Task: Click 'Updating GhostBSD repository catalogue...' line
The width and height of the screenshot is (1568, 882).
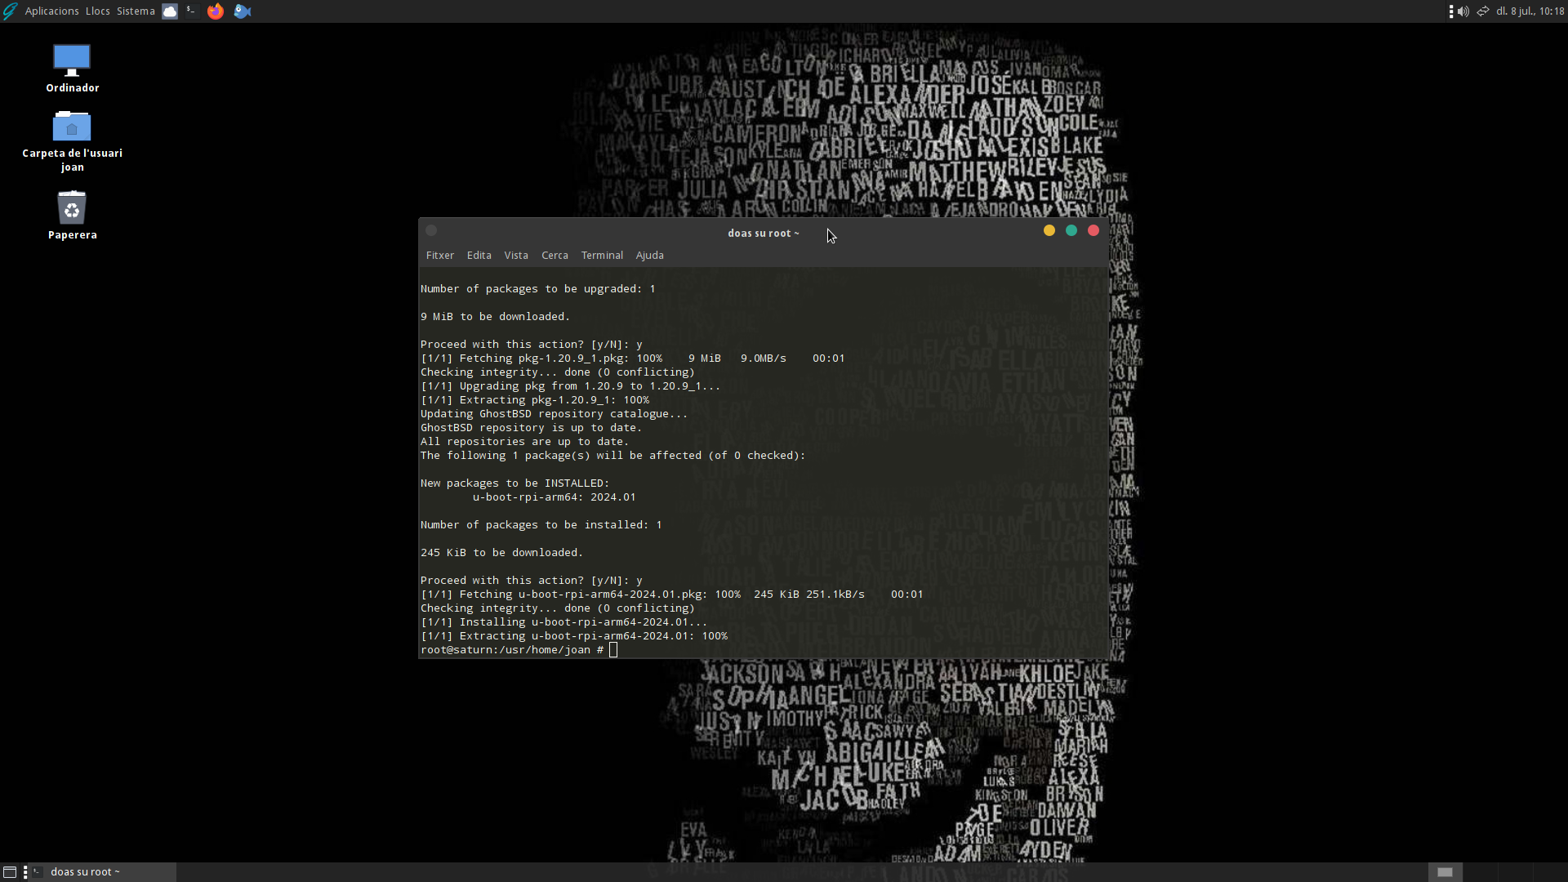Action: tap(554, 414)
